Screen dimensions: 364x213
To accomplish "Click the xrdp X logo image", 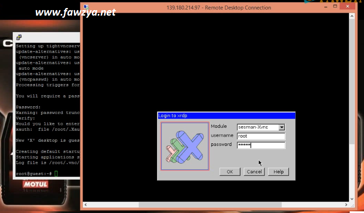I will point(185,146).
